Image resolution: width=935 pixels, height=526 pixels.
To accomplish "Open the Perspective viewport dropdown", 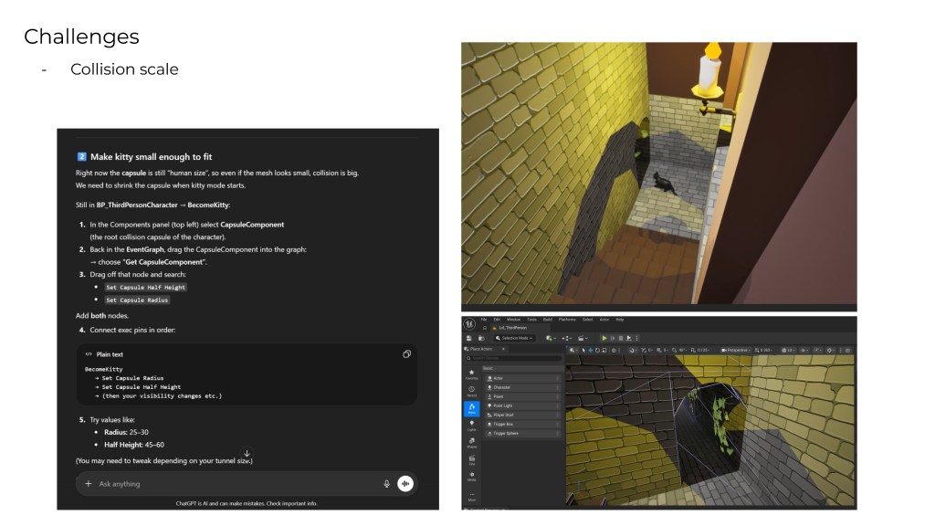I will (x=737, y=350).
